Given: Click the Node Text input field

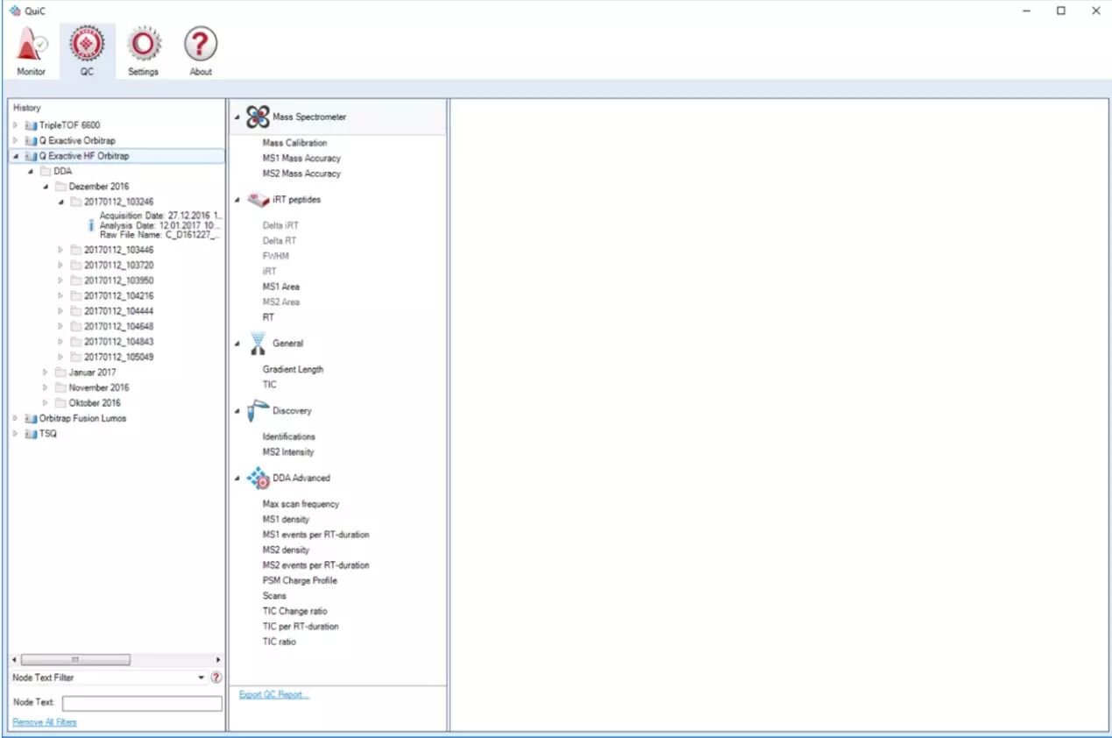Looking at the screenshot, I should point(142,703).
